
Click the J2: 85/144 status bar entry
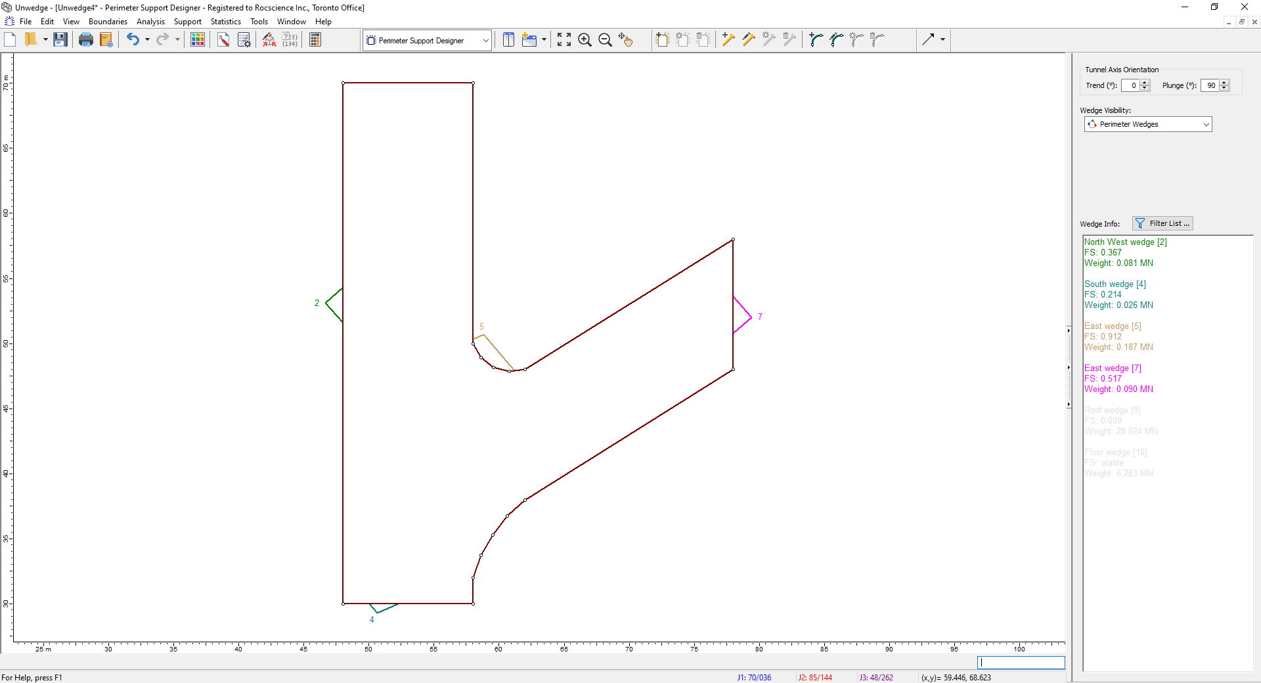(815, 678)
